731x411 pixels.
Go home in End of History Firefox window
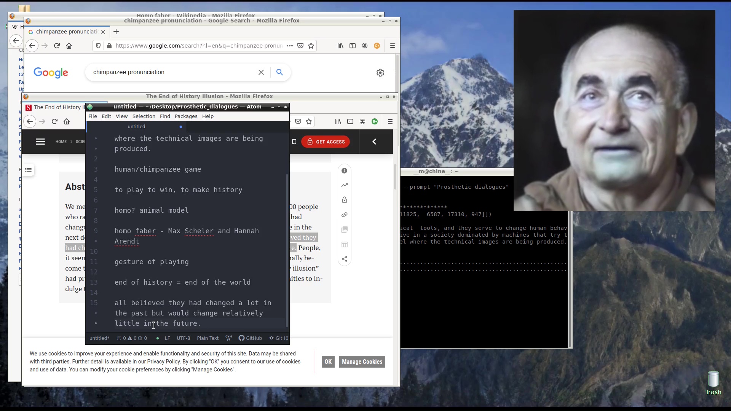(67, 121)
